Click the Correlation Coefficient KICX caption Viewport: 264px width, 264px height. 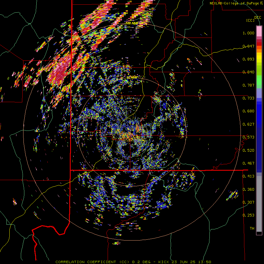[133, 262]
